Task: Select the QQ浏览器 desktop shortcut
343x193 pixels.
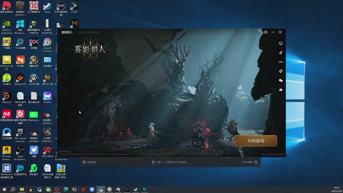Action: tap(6, 134)
